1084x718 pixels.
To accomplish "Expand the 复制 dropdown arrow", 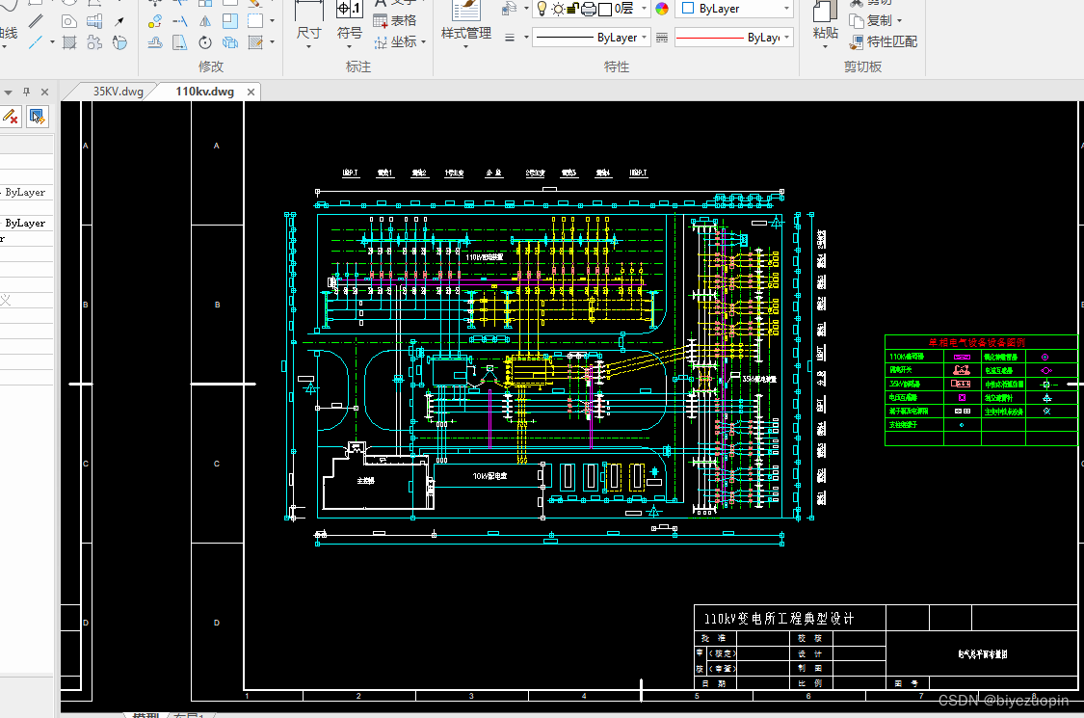I will (899, 21).
